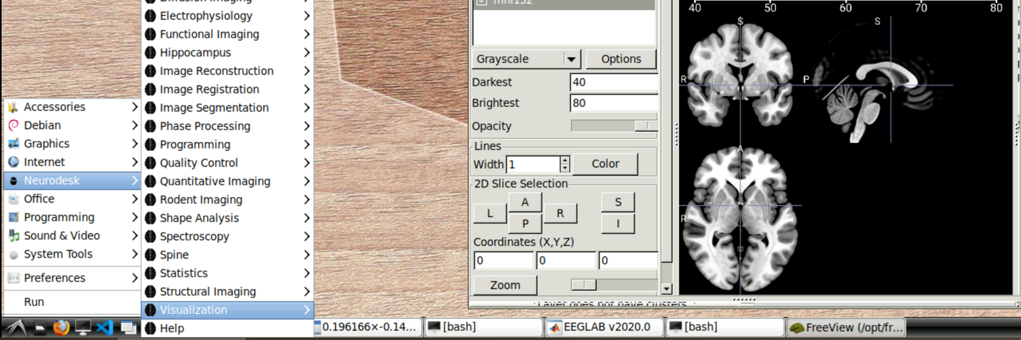The height and width of the screenshot is (340, 1021).
Task: Open the Structural Imaging submenu
Action: coord(227,292)
